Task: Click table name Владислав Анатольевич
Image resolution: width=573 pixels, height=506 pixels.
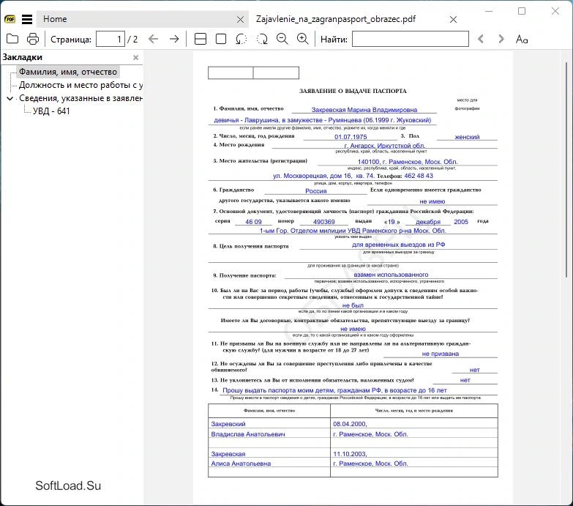Action: [248, 434]
